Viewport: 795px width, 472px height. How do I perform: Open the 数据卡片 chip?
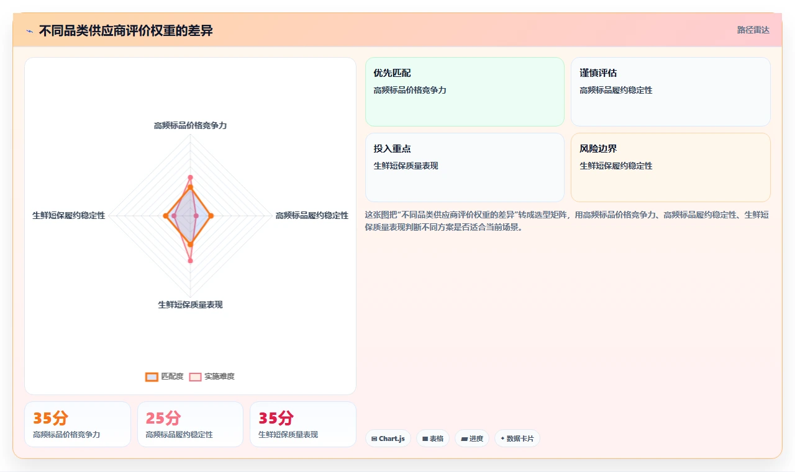pyautogui.click(x=517, y=439)
